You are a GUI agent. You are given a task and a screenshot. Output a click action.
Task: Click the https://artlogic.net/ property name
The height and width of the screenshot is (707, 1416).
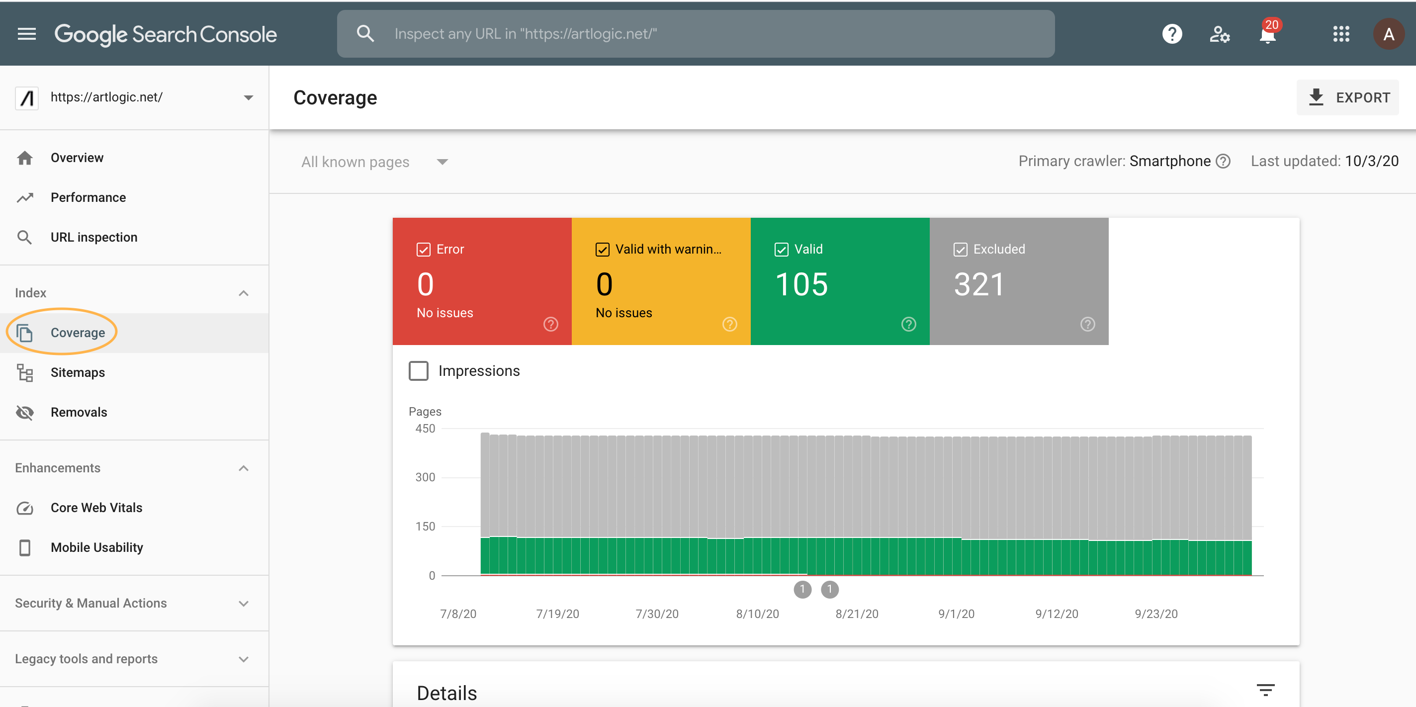pos(106,97)
